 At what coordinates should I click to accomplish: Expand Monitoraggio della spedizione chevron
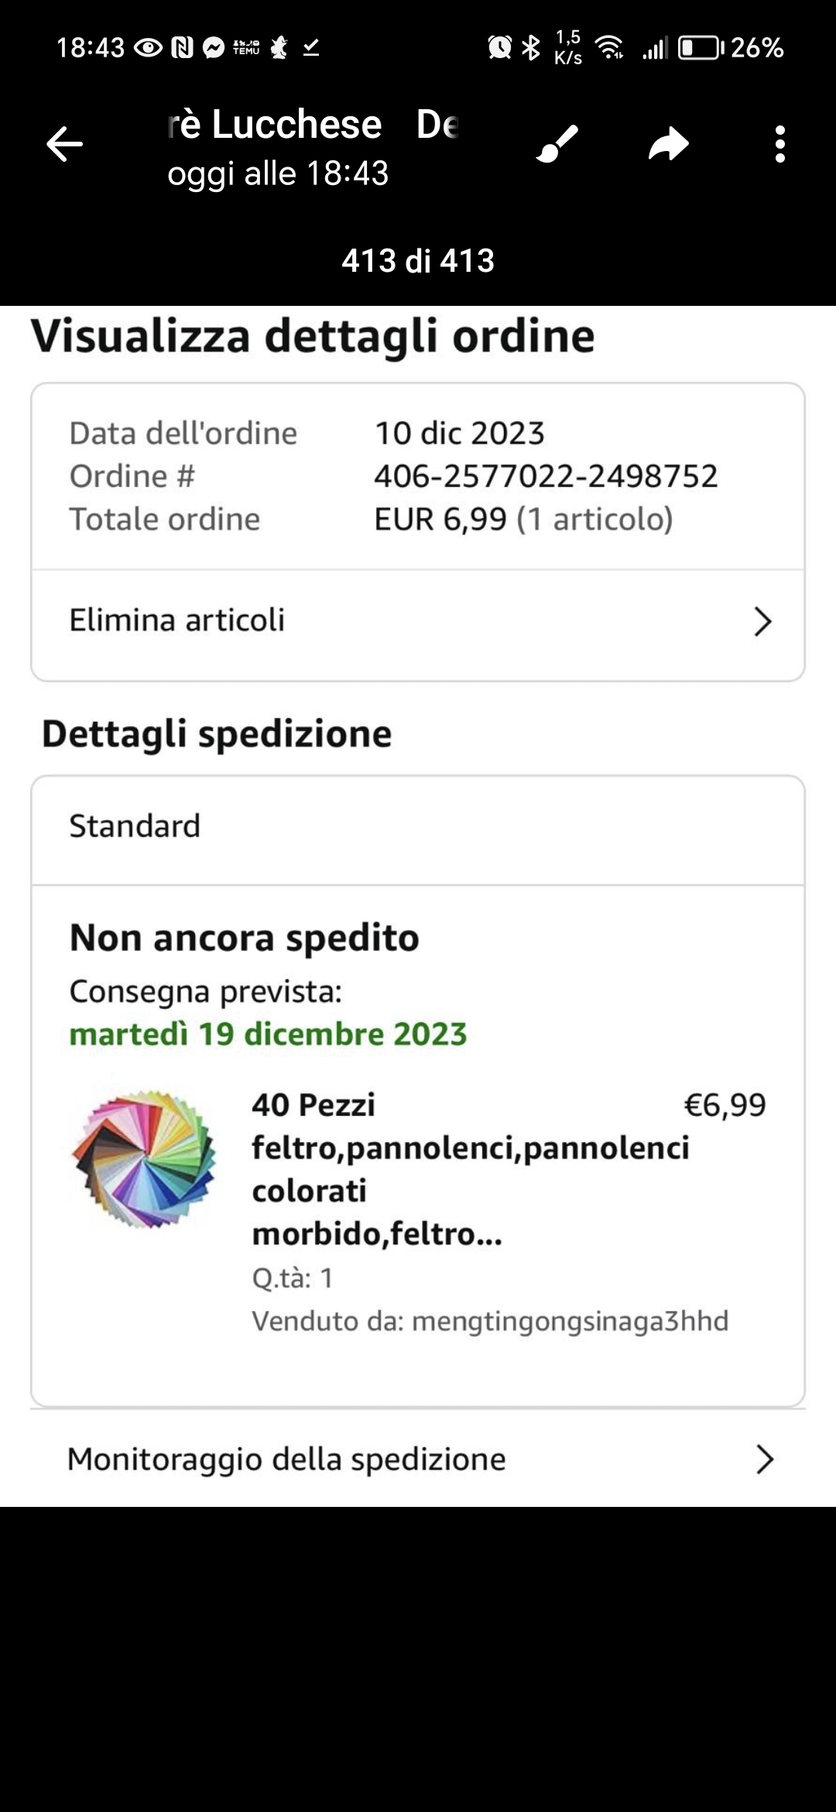(x=764, y=1460)
